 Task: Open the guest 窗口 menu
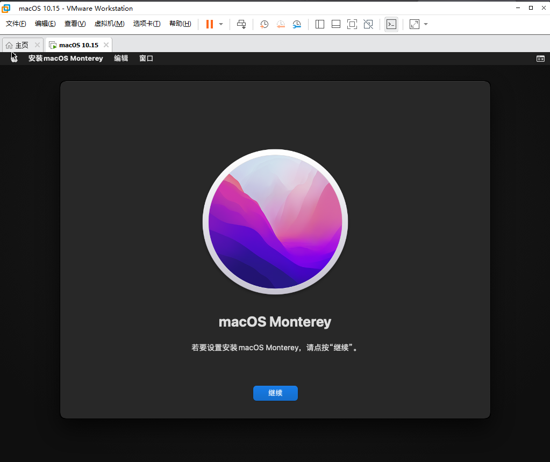146,59
